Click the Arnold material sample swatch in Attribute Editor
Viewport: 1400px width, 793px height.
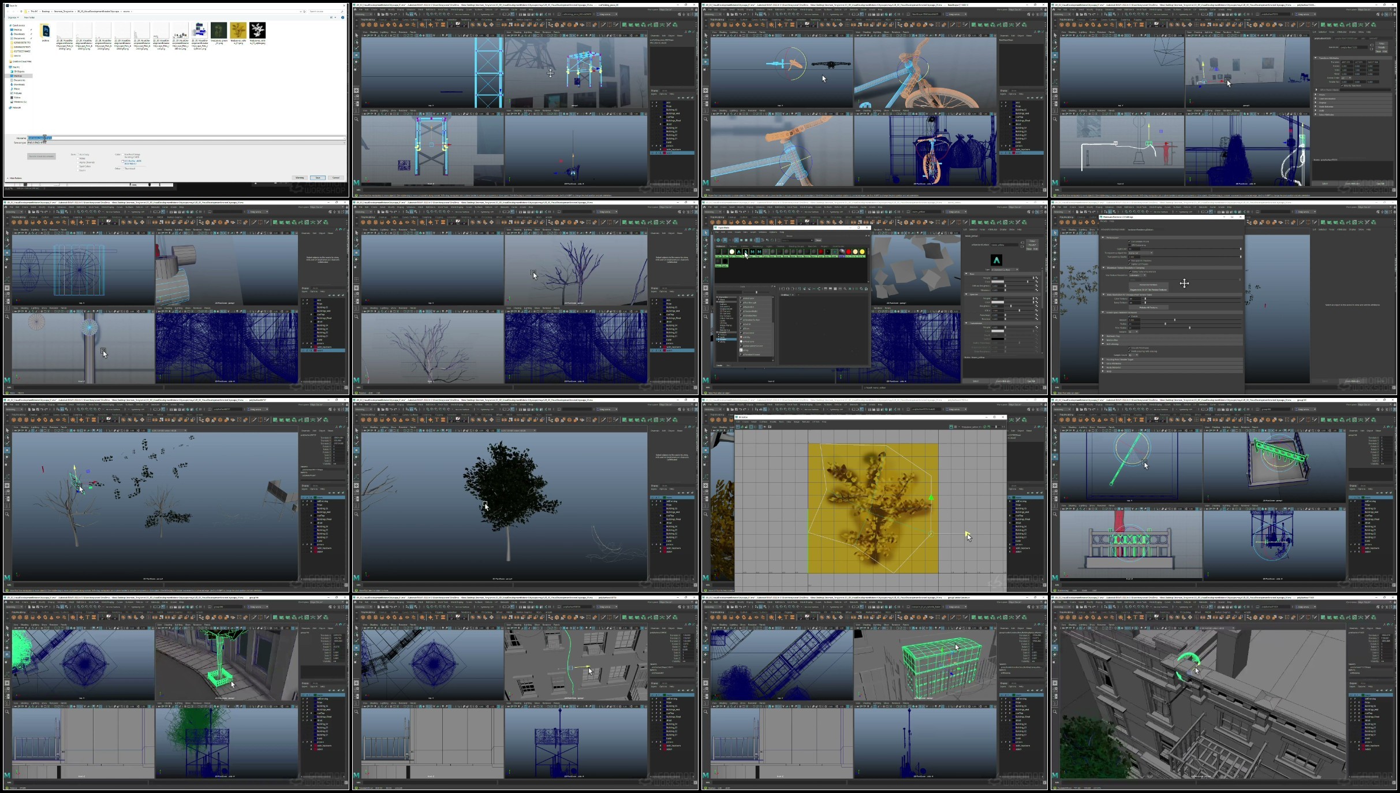point(996,260)
